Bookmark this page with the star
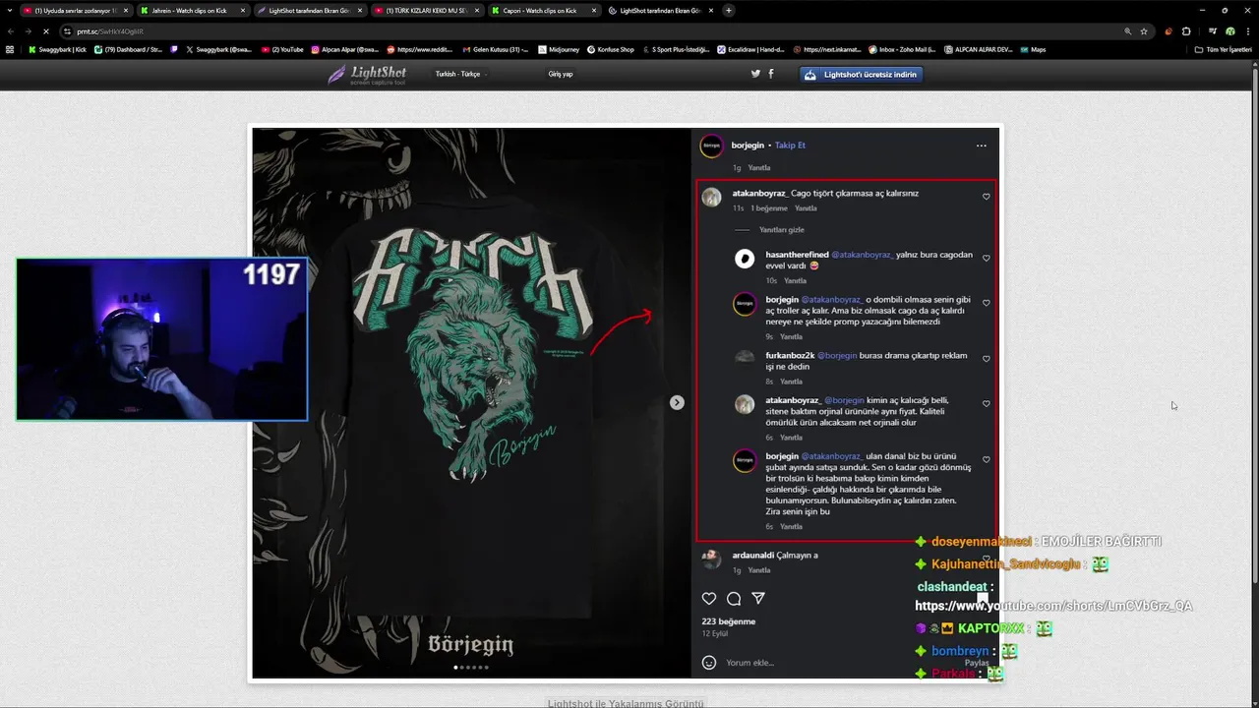The height and width of the screenshot is (708, 1259). (x=1144, y=31)
